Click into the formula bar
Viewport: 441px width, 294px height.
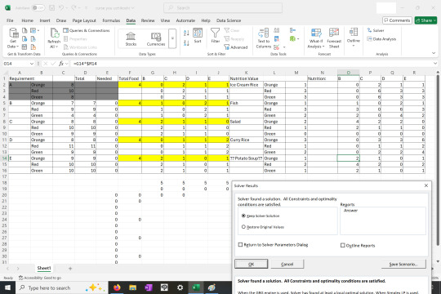point(251,64)
